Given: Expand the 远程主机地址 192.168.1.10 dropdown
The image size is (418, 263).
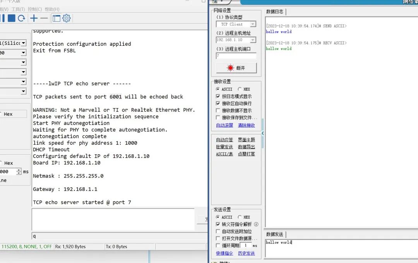Looking at the screenshot, I should [x=253, y=40].
